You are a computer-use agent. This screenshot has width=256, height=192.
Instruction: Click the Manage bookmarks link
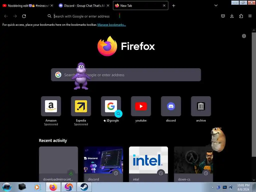[x=112, y=25]
